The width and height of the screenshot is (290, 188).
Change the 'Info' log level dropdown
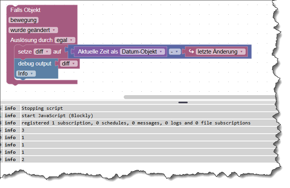pos(26,74)
